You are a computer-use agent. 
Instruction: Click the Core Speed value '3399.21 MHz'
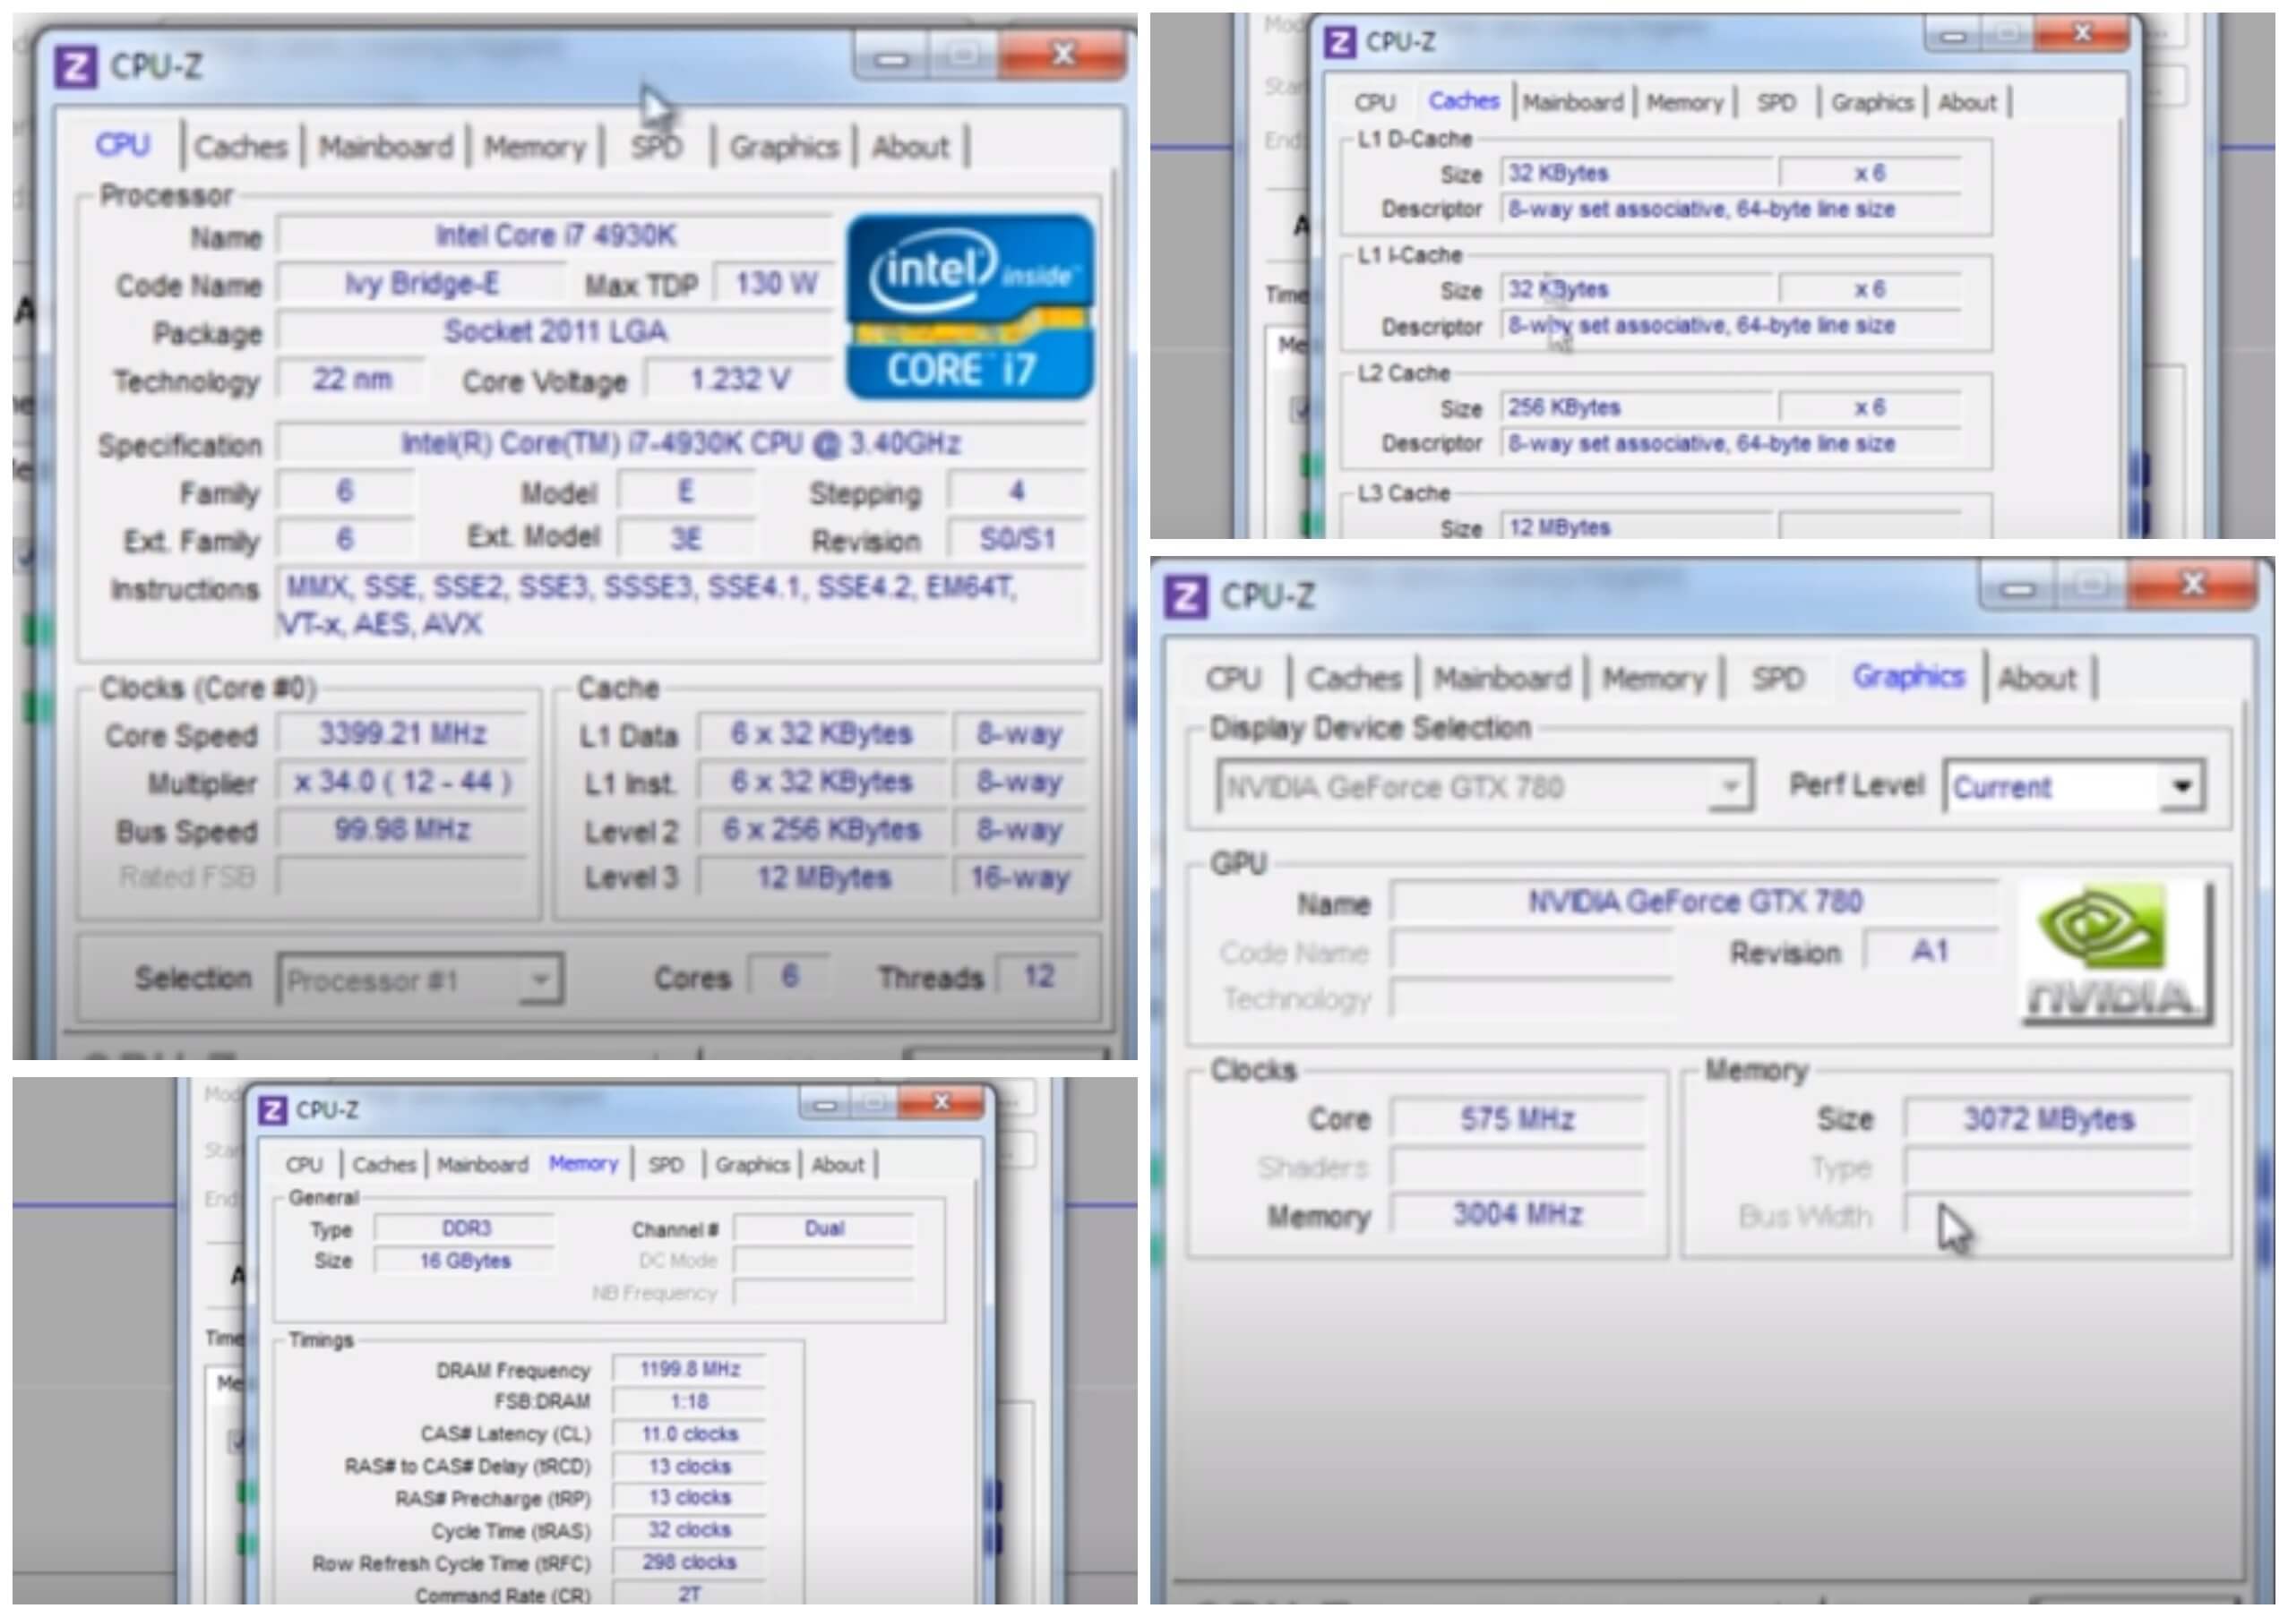402,734
